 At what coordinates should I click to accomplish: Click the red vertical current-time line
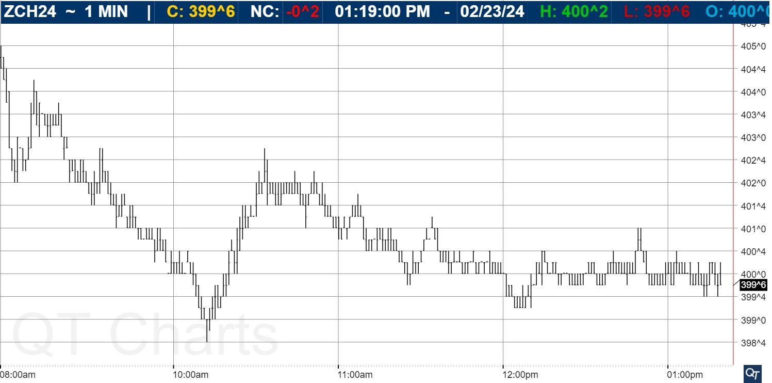coord(733,194)
